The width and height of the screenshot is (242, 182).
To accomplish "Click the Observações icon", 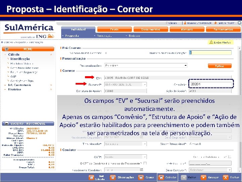I will pyautogui.click(x=113, y=177).
